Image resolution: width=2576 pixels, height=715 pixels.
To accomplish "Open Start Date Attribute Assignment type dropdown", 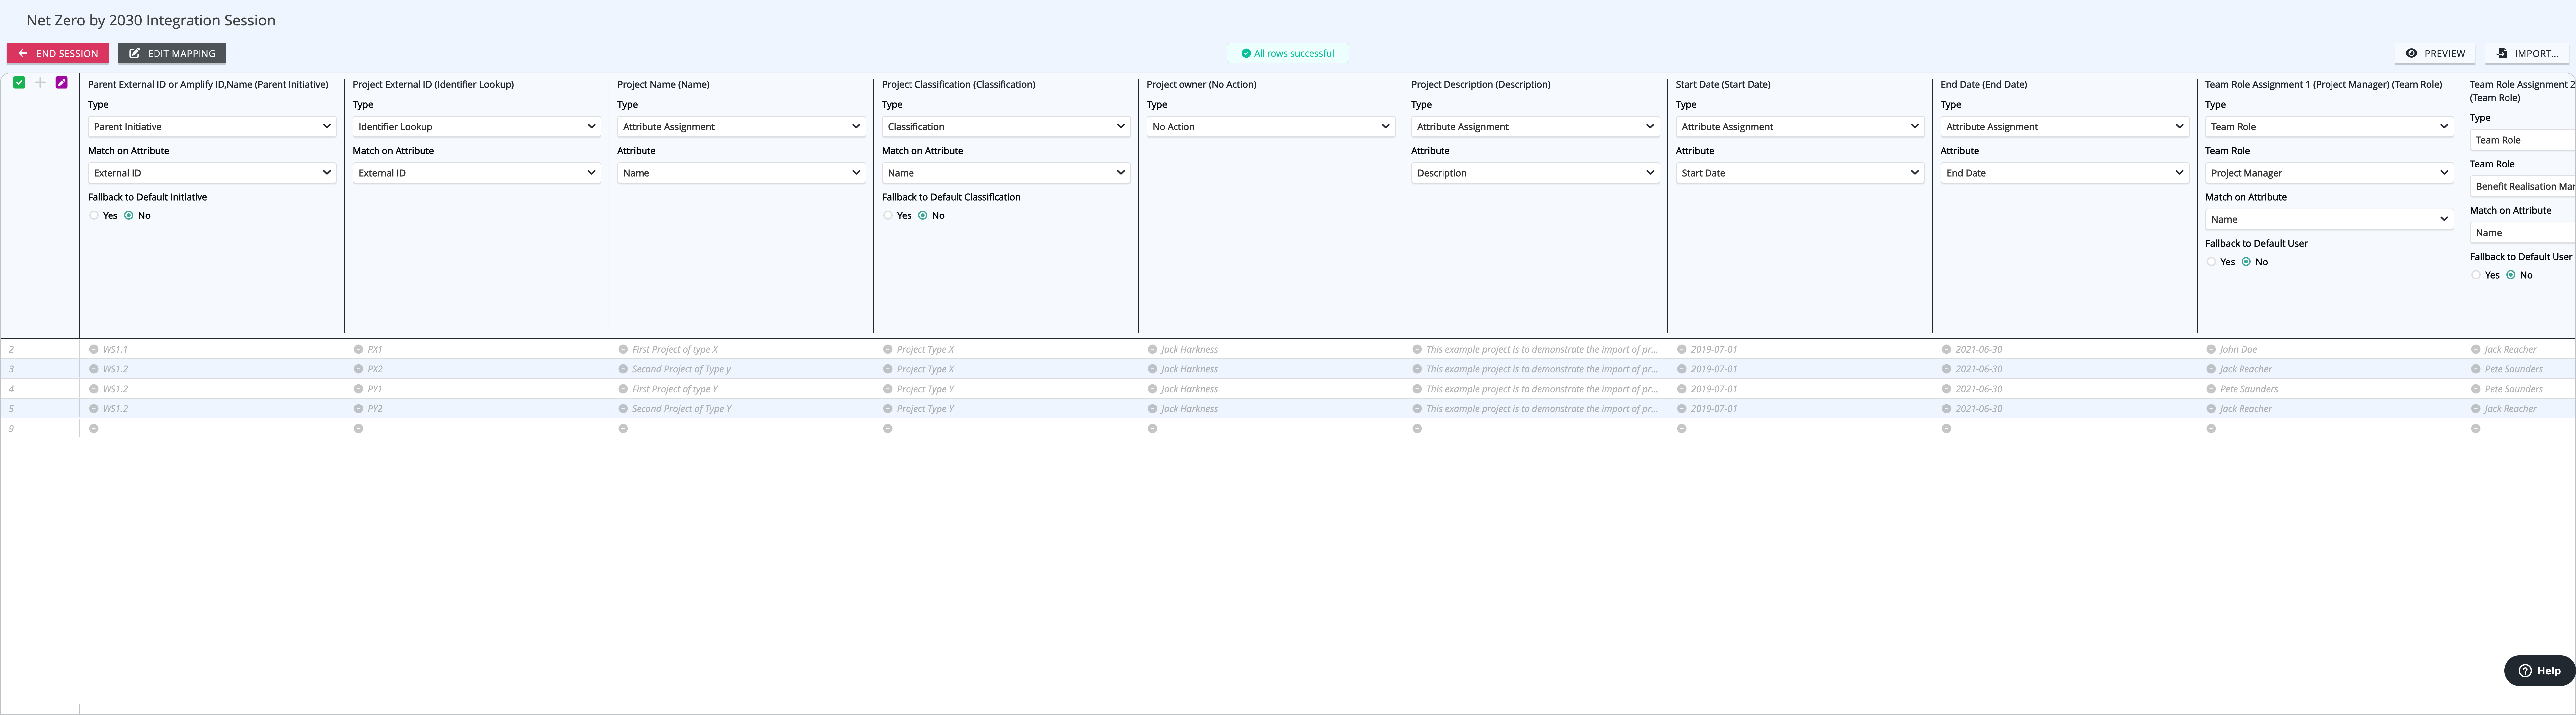I will click(x=1800, y=127).
